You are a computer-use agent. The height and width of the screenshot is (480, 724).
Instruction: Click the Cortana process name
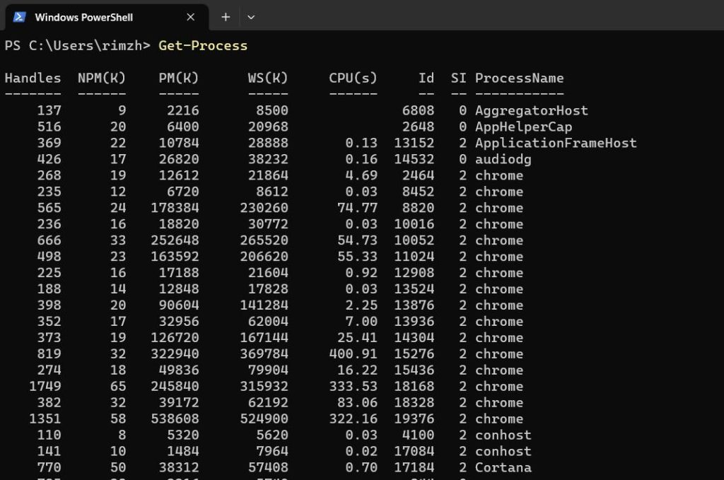coord(503,467)
